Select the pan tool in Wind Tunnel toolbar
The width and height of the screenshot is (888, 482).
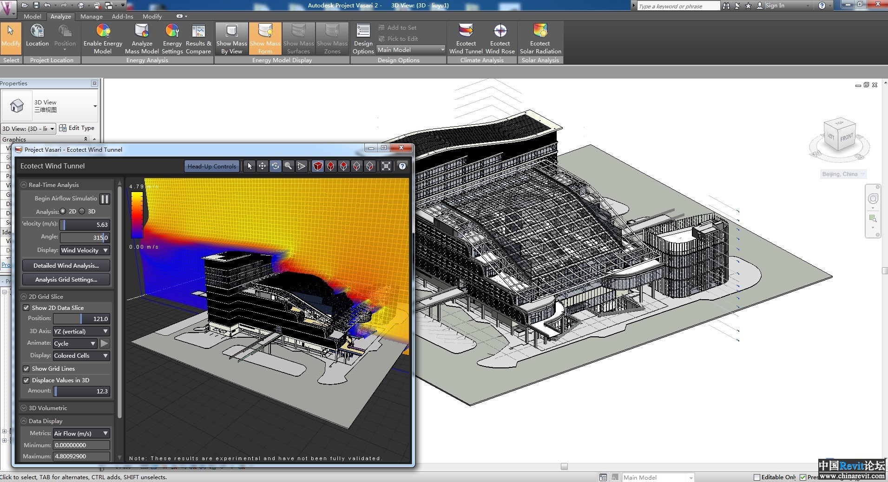(x=263, y=166)
